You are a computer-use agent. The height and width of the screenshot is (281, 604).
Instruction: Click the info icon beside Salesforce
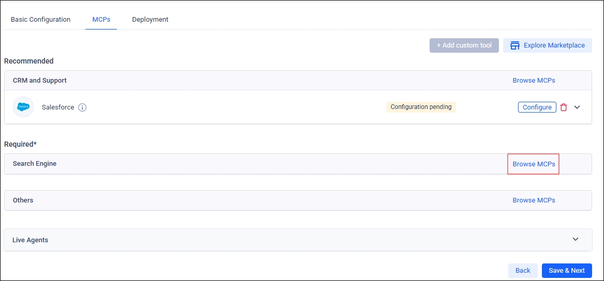click(x=82, y=107)
